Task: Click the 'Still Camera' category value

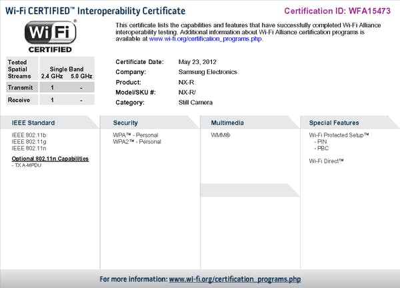Action: click(195, 103)
